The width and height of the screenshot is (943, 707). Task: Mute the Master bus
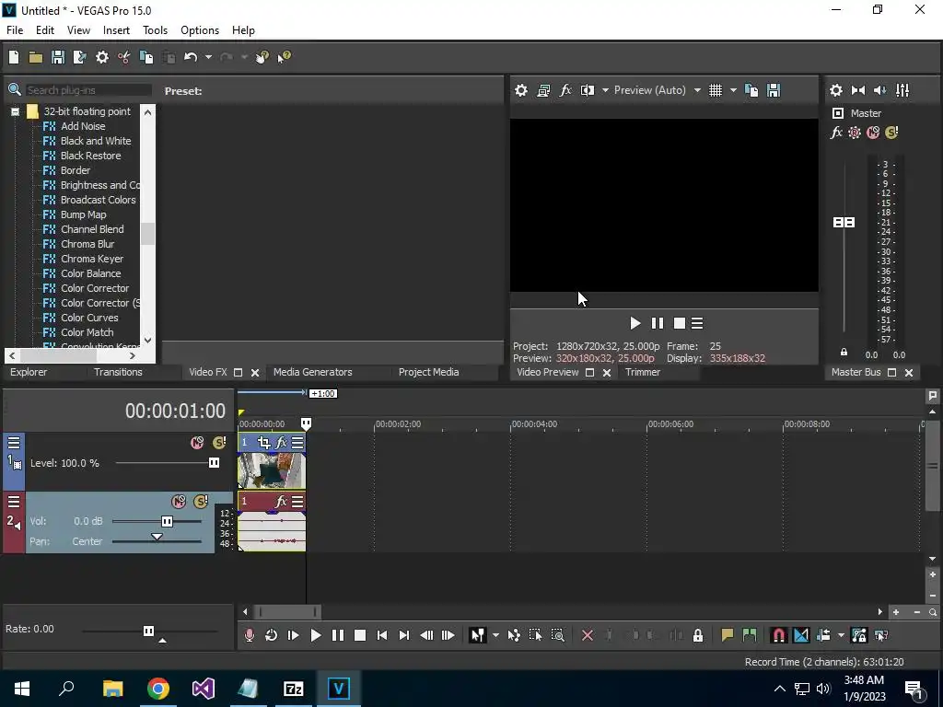873,133
